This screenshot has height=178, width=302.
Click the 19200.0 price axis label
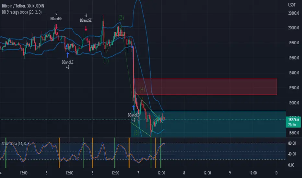294,88
